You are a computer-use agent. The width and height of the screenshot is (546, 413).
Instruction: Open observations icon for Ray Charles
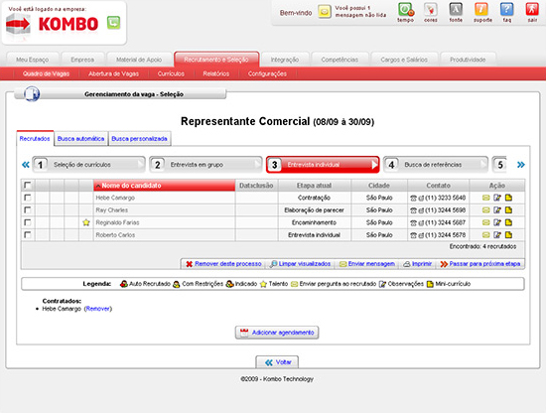click(497, 210)
